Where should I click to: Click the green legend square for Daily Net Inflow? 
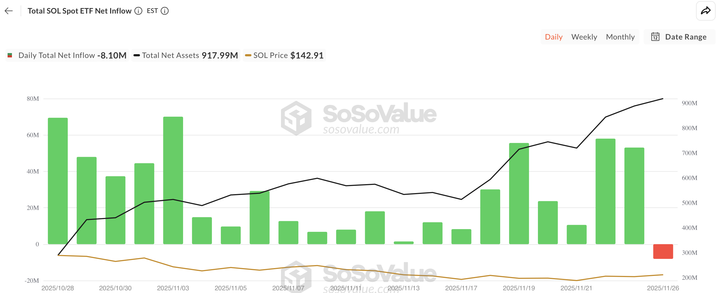[x=10, y=55]
